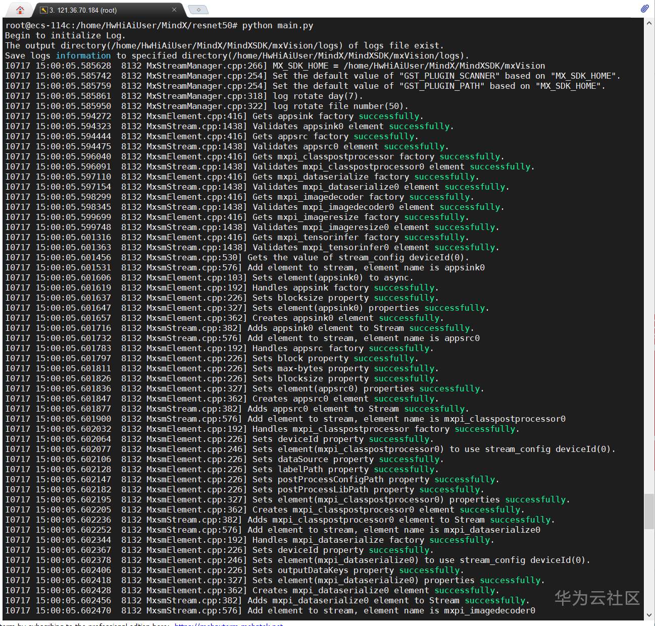Screen dimensions: 655x626
Task: Click the 'Creates appsrc0 element' log line
Action: [x=222, y=399]
